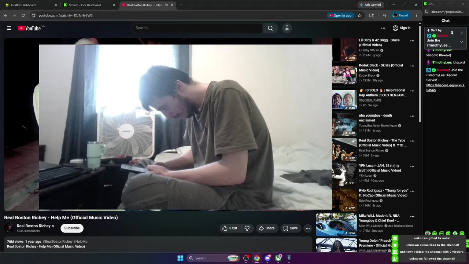Bookmark this page with star icon

pyautogui.click(x=359, y=15)
